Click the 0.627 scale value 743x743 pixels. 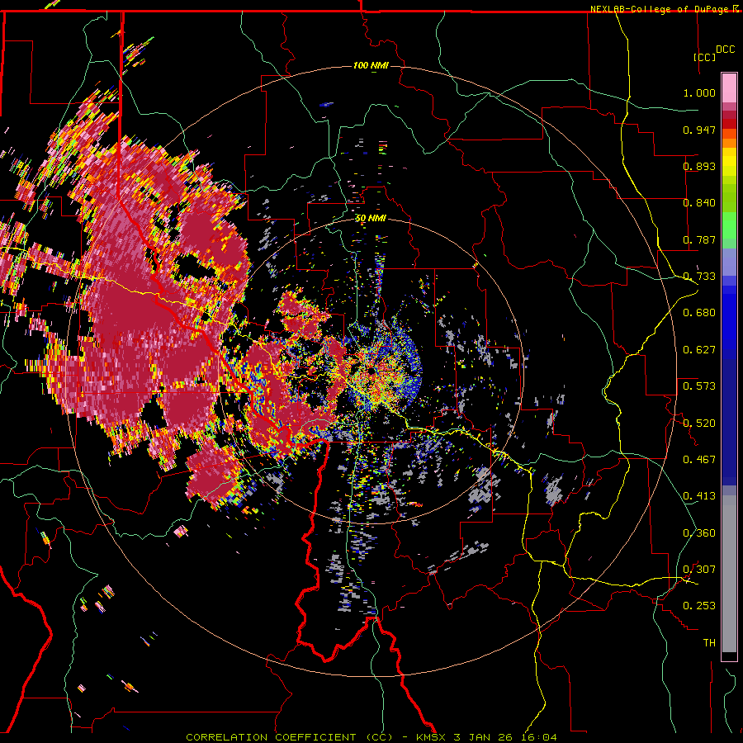[699, 350]
